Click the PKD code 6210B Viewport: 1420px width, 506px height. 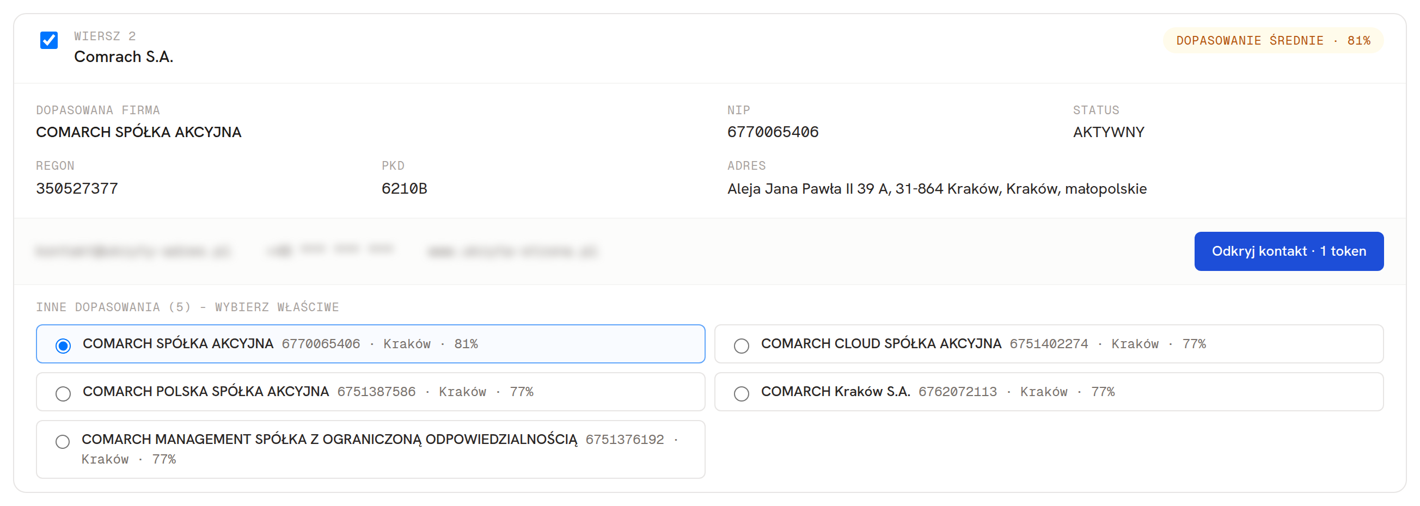coord(404,188)
